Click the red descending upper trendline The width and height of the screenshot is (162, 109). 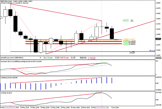tap(56, 12)
